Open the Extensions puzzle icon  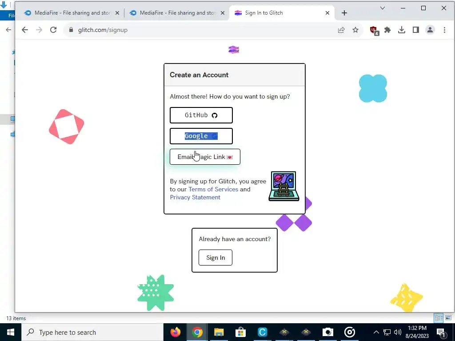(387, 30)
